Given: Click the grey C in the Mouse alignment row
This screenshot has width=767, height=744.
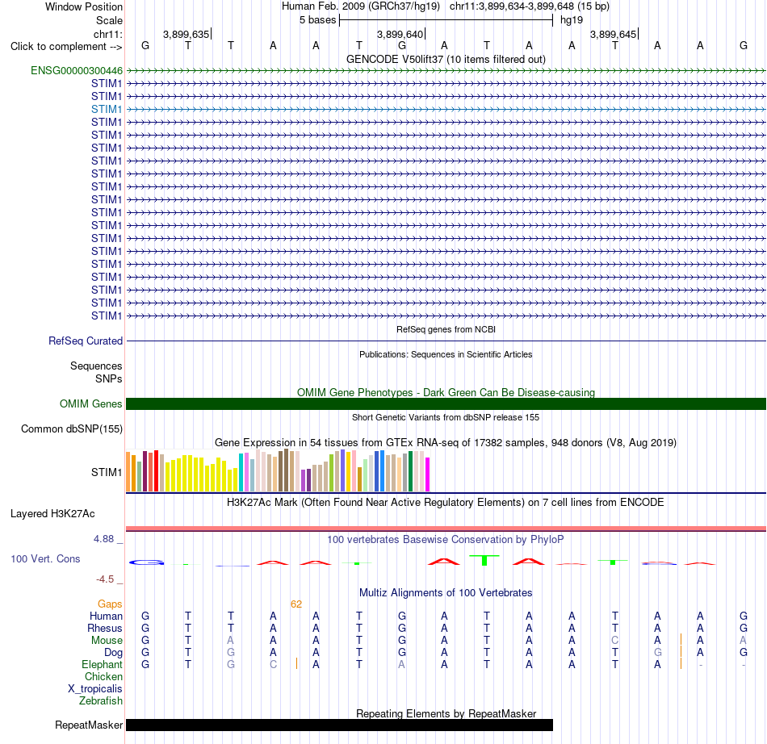Looking at the screenshot, I should [615, 641].
